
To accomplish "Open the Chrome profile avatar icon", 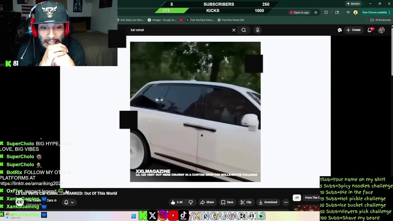I will 356,12.
